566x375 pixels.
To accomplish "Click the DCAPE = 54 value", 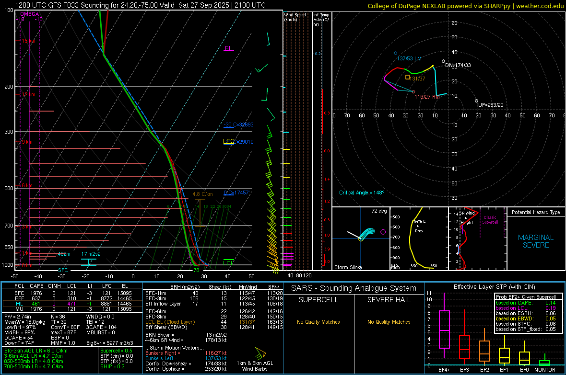I will pyautogui.click(x=19, y=338).
